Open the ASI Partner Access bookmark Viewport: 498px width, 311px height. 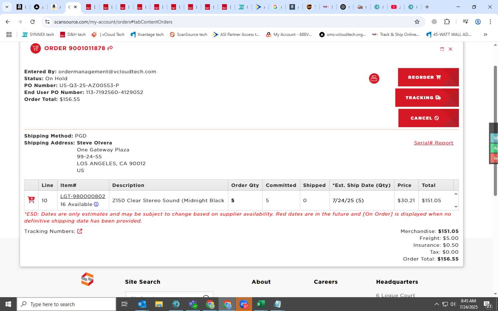coord(236,35)
